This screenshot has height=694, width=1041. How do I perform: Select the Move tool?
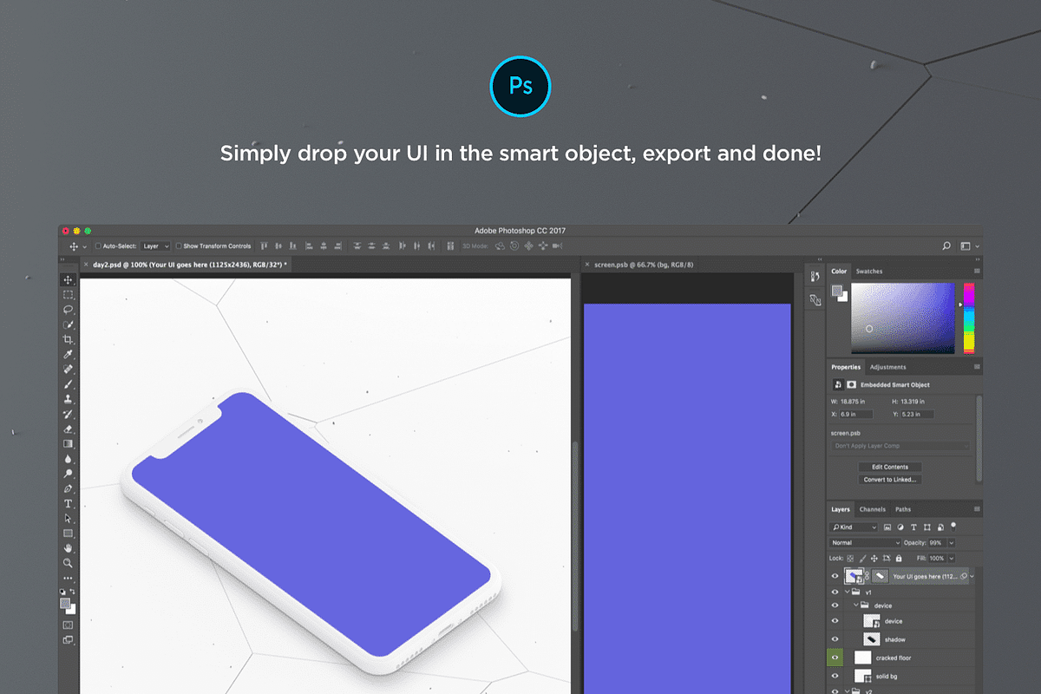68,279
